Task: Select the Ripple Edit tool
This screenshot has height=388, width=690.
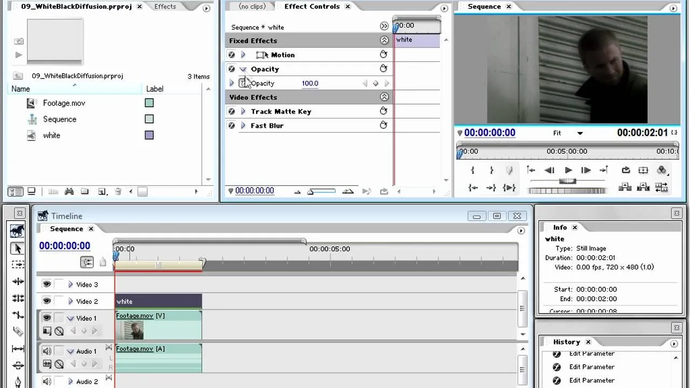Action: tap(17, 281)
